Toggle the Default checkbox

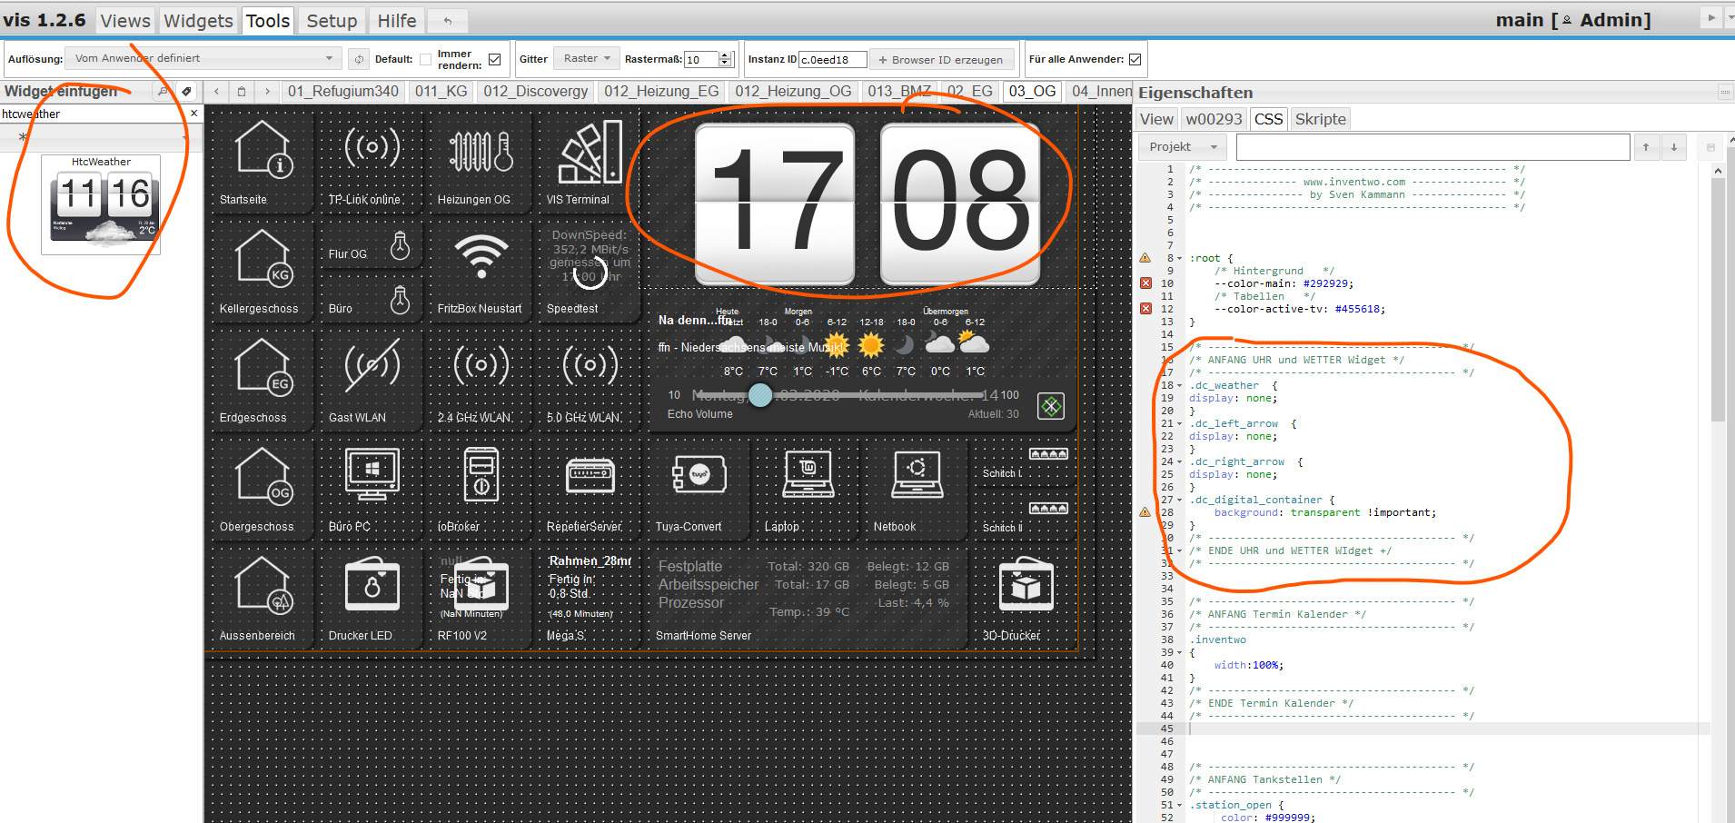coord(425,59)
